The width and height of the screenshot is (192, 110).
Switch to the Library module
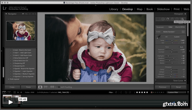[x=114, y=9]
